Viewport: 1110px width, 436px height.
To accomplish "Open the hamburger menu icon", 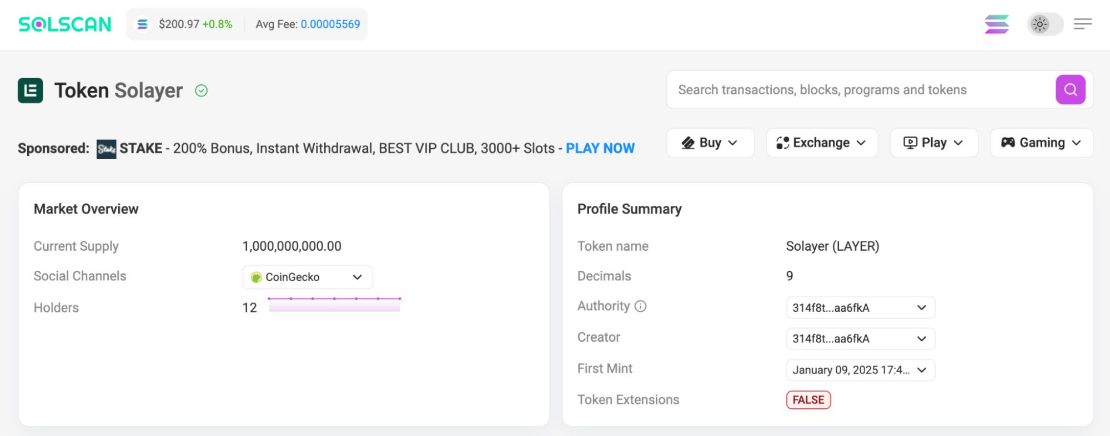I will 1082,24.
